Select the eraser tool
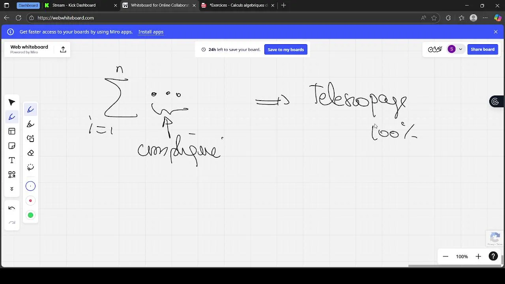Viewport: 505px width, 284px height. point(30,153)
